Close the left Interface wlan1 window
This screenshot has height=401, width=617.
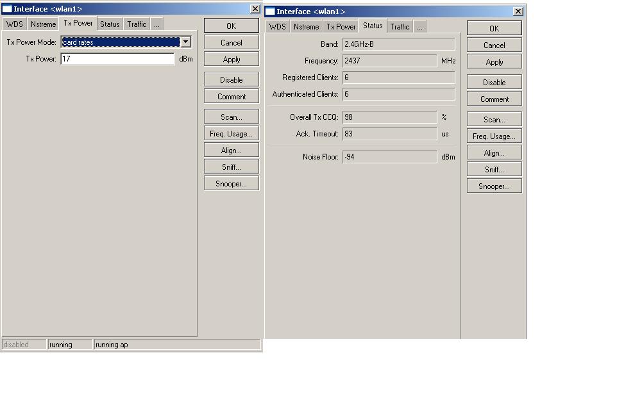click(255, 9)
